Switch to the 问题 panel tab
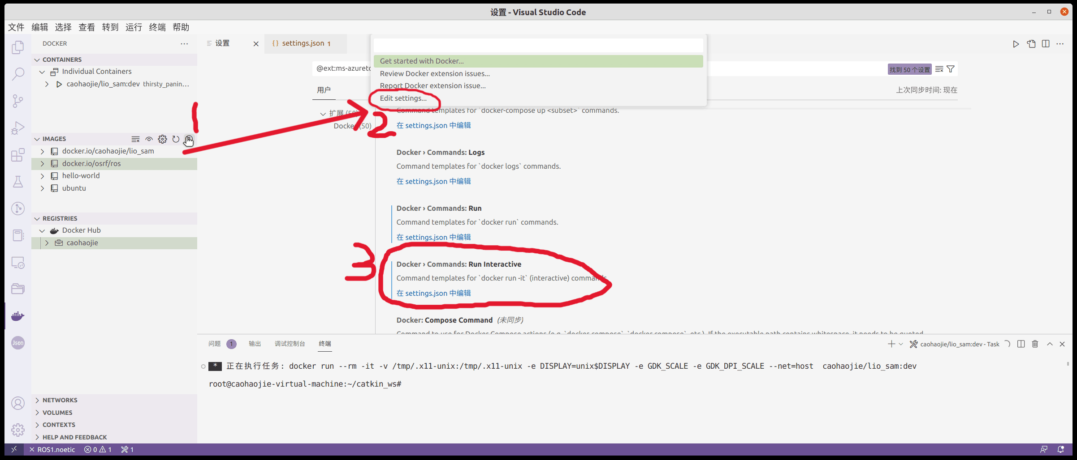 pyautogui.click(x=215, y=344)
